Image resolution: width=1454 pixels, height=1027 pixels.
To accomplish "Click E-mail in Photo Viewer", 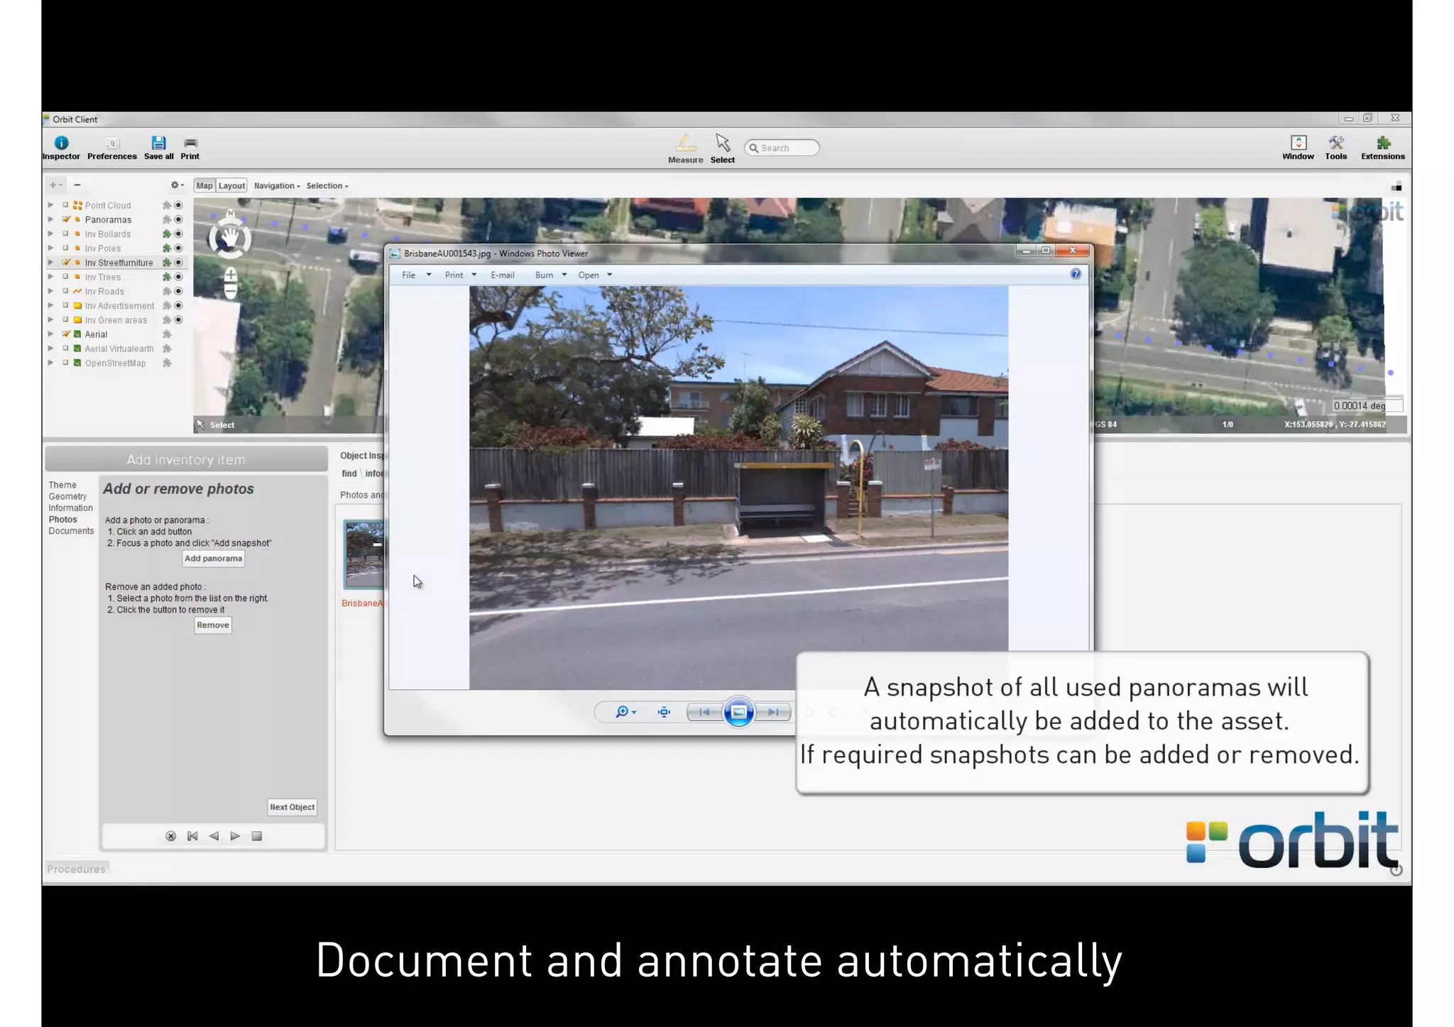I will [503, 275].
